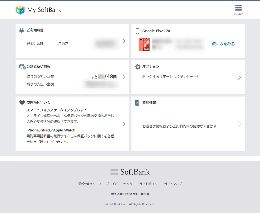Open the オプション card chevron arrow
The height and width of the screenshot is (213, 260).
(x=239, y=77)
